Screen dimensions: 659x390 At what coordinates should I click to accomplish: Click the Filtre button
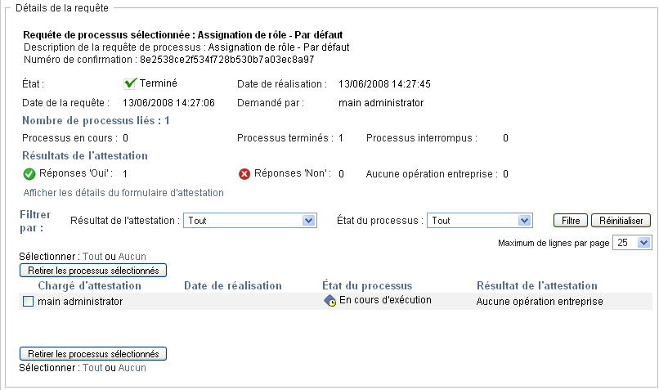571,221
